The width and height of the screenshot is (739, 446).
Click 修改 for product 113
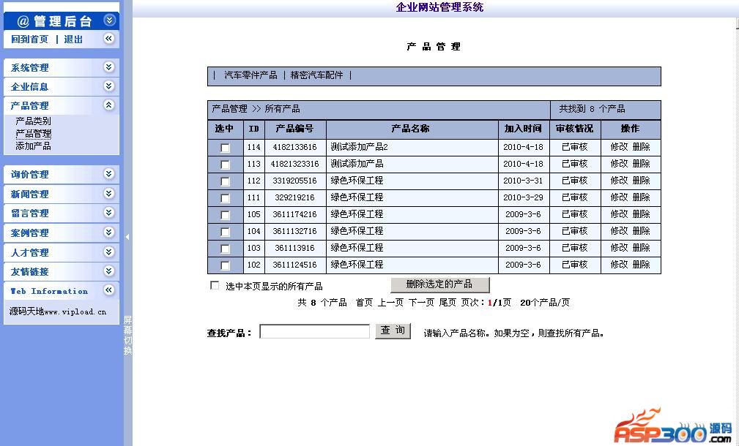coord(620,164)
